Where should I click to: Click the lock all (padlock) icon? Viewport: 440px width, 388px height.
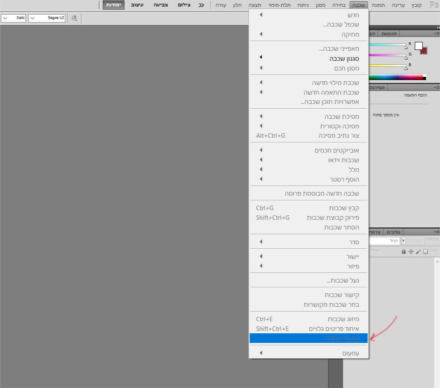403,252
